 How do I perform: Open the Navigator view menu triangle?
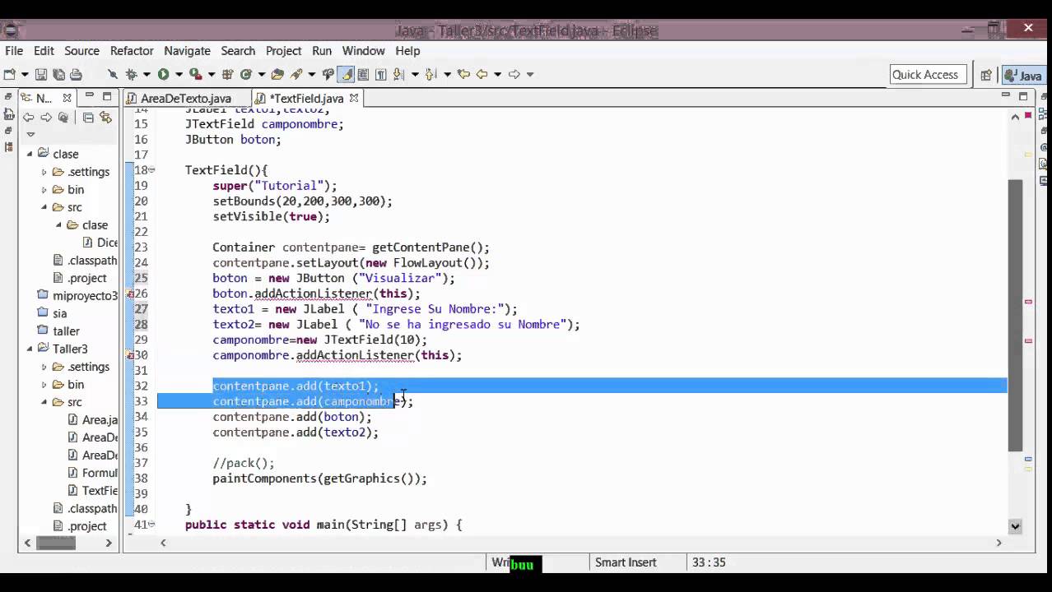click(x=30, y=134)
